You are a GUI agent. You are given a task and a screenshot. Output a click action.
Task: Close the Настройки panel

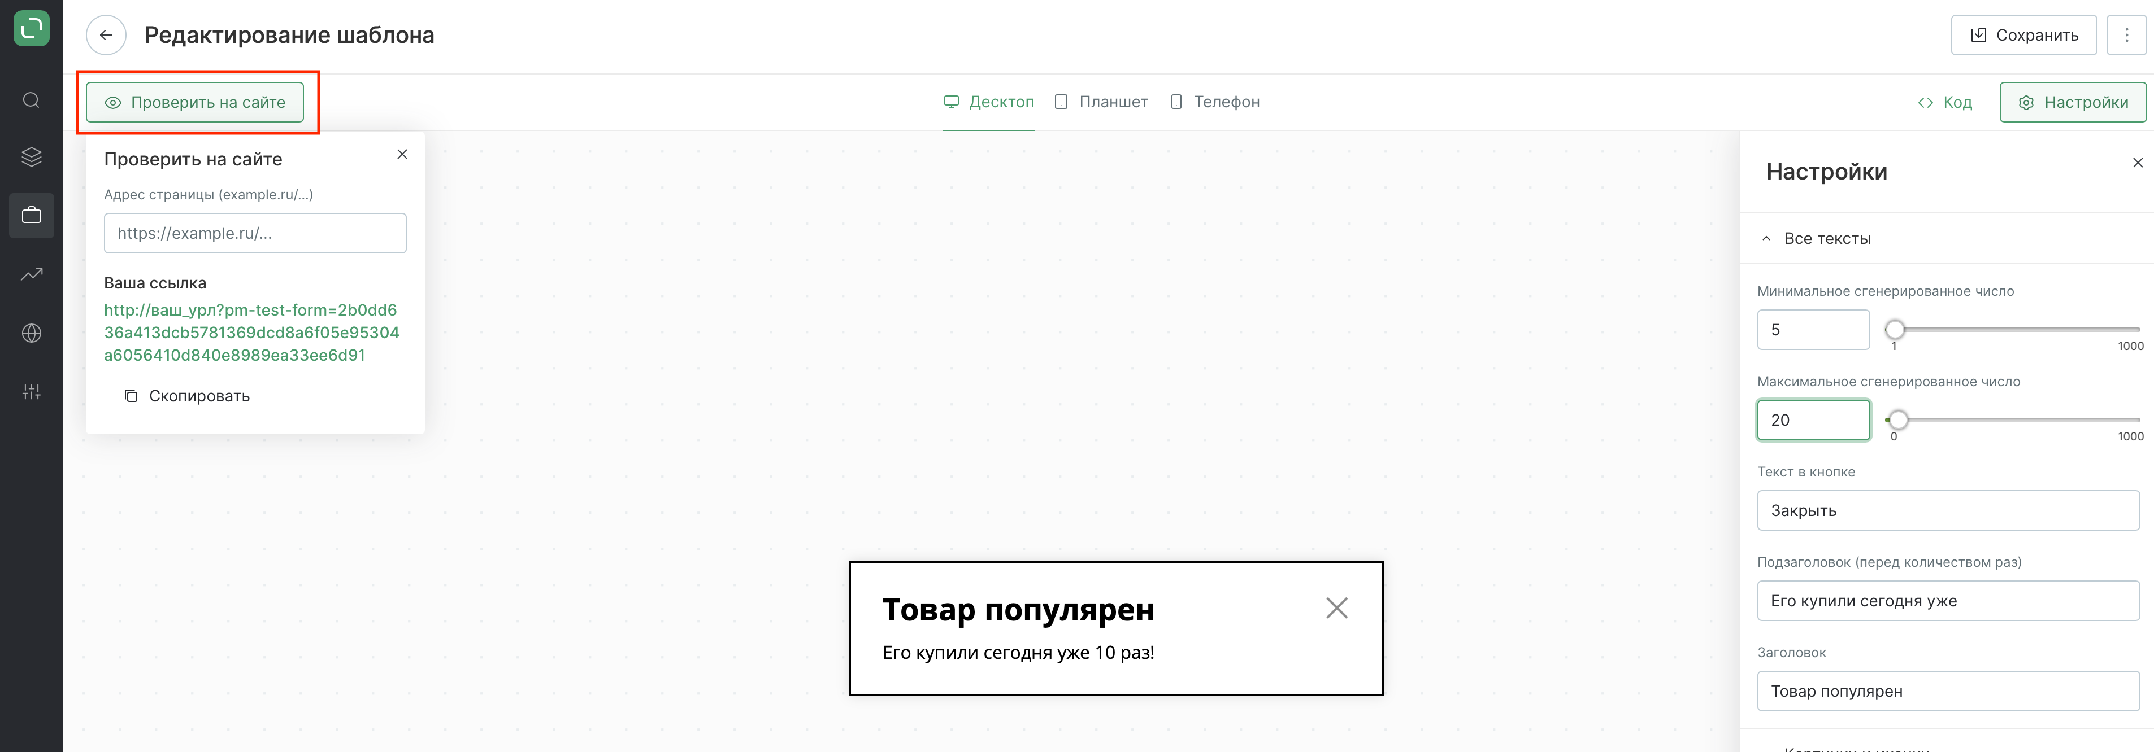point(2137,163)
